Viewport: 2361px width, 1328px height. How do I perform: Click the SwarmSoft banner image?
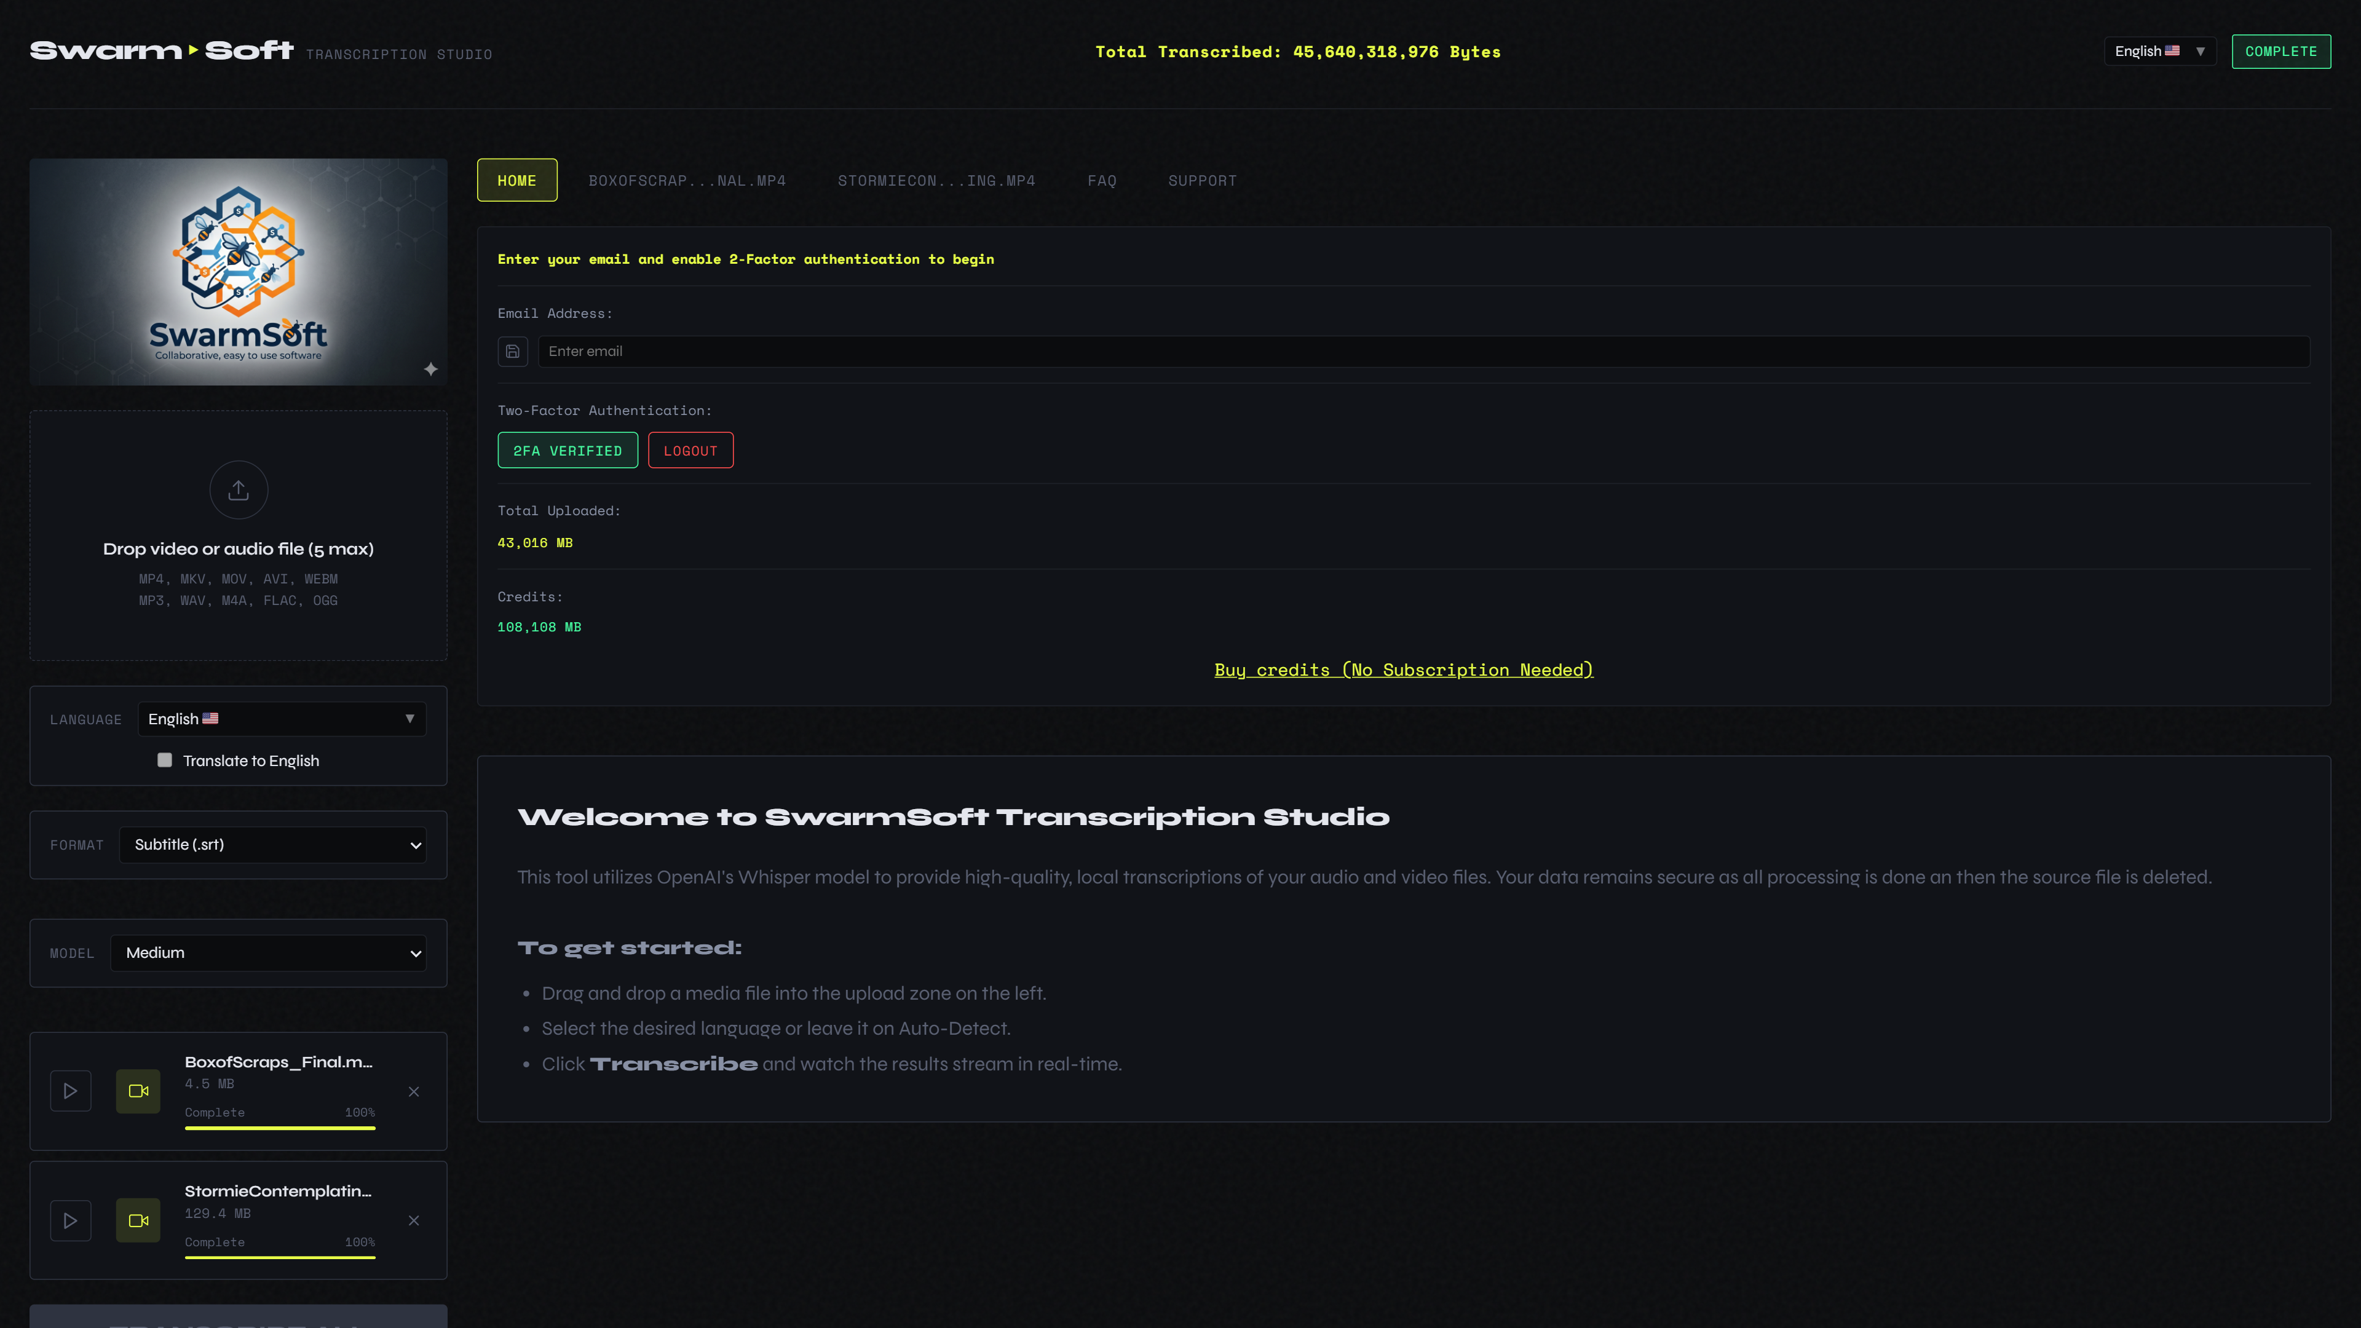239,272
